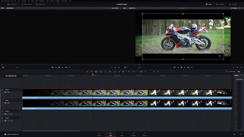Click the Overwrite Clip icon

tap(105, 72)
